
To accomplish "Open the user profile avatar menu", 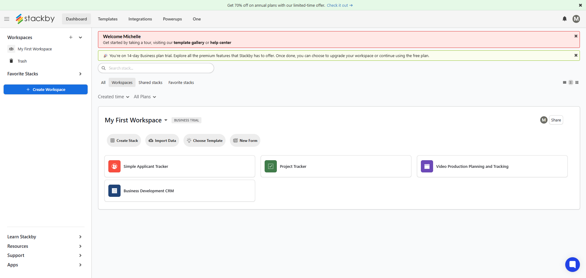I will [x=576, y=19].
